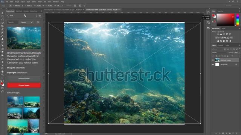
Task: Hide the preview layer eye icon
Action: [x=213, y=60]
